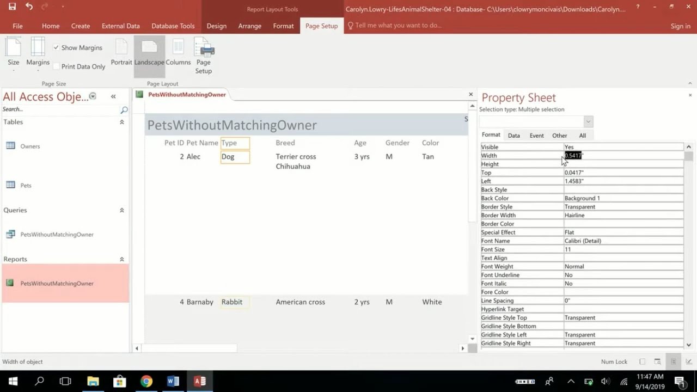
Task: Switch to the Database Tools tab
Action: (x=173, y=26)
